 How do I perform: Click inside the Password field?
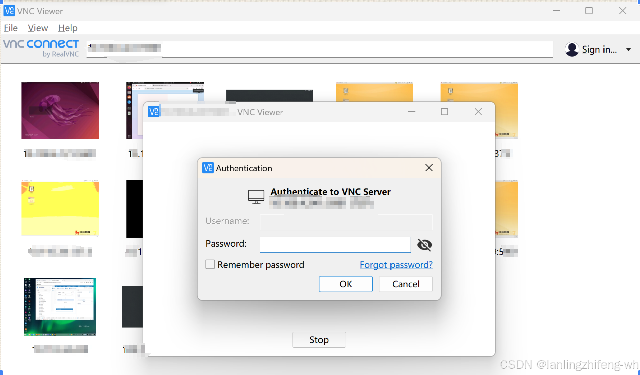click(335, 244)
